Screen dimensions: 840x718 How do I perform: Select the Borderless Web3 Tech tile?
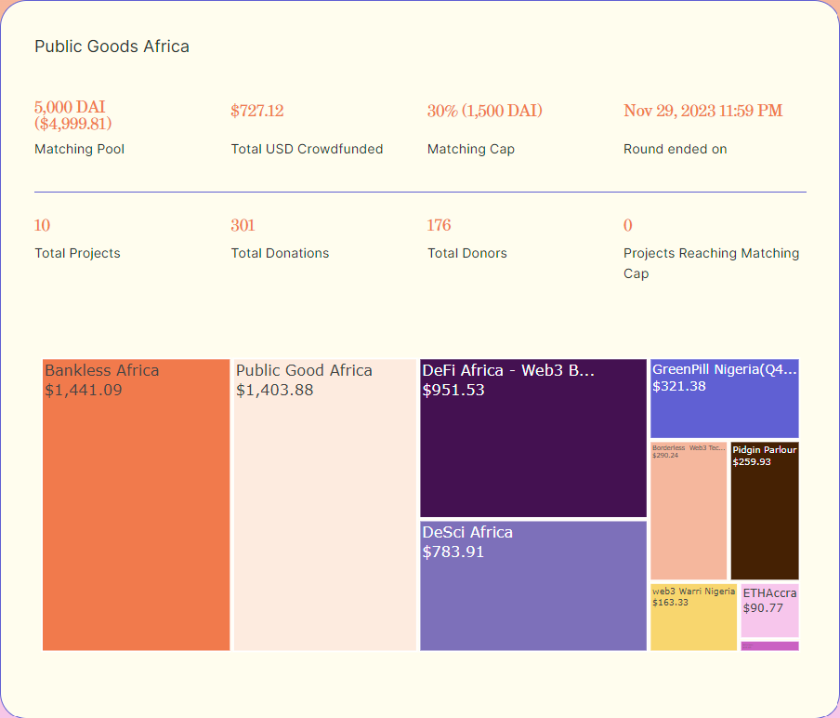tap(688, 512)
